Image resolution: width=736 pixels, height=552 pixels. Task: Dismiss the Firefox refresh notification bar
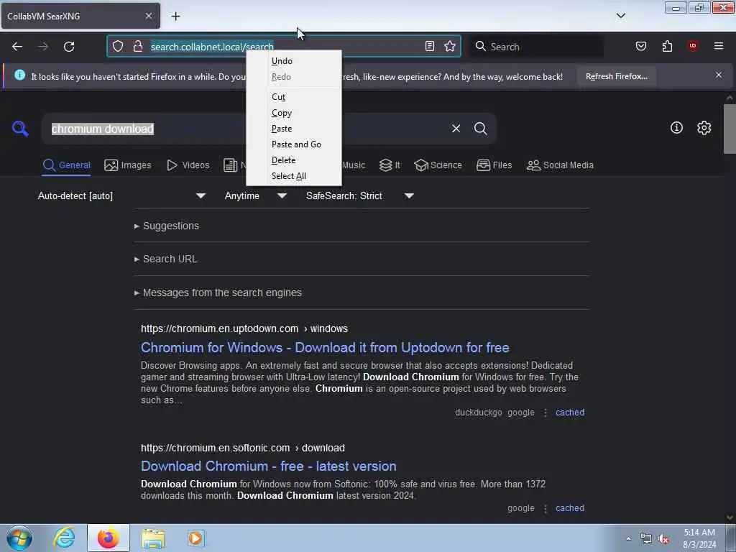coord(719,75)
